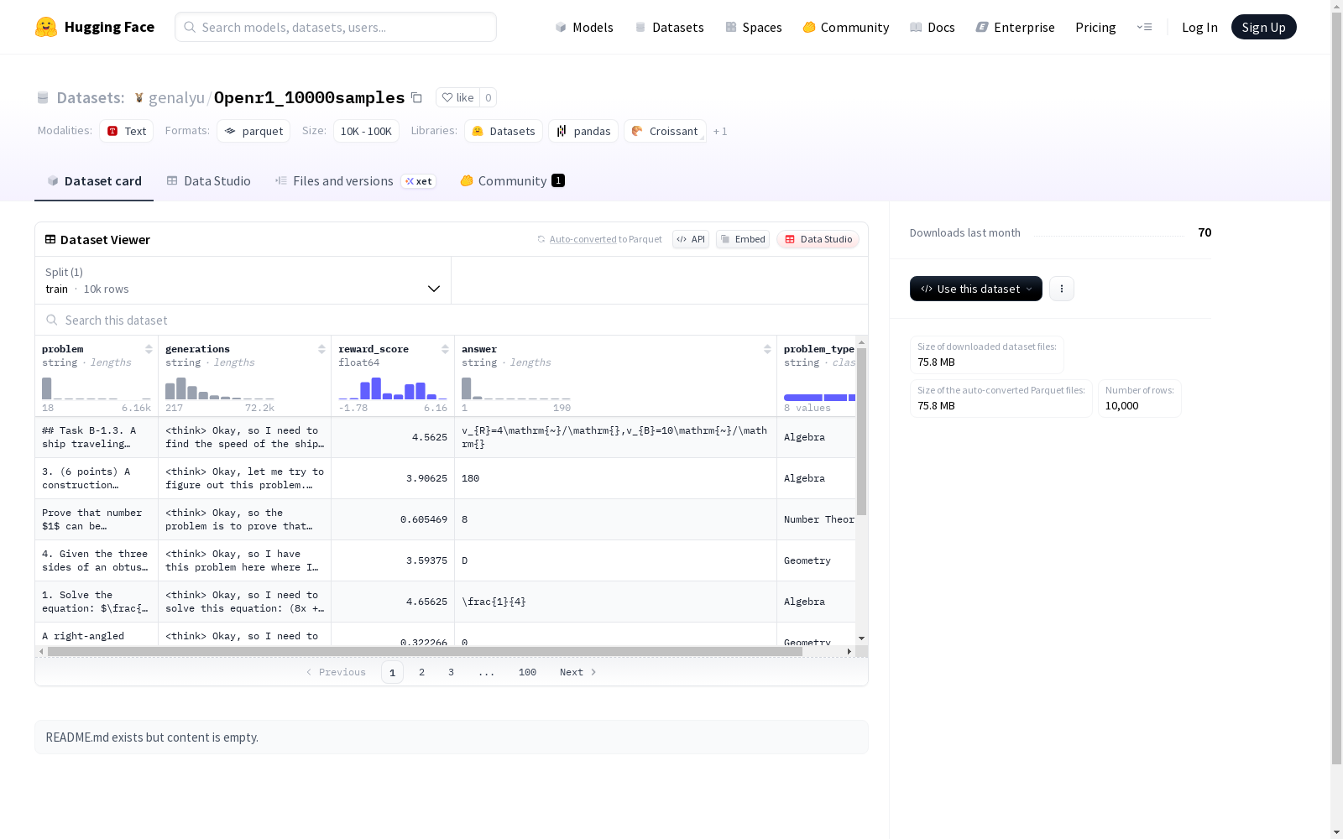Click Next page button
The height and width of the screenshot is (839, 1343).
click(578, 672)
